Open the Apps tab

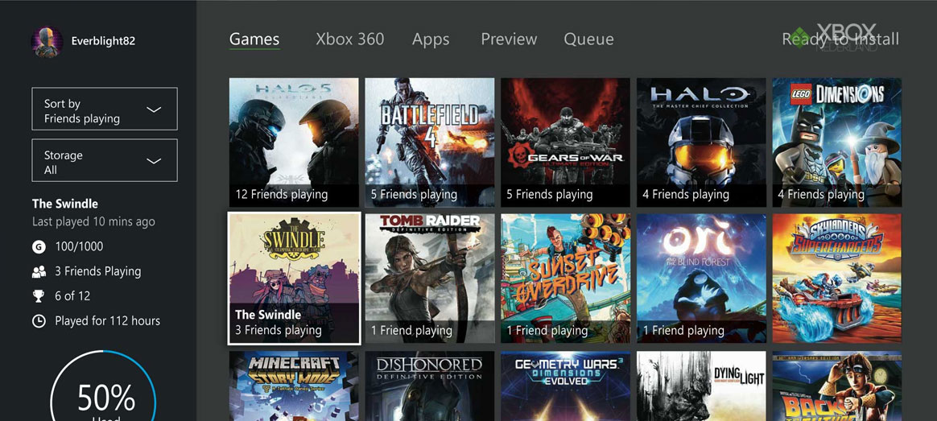(431, 39)
